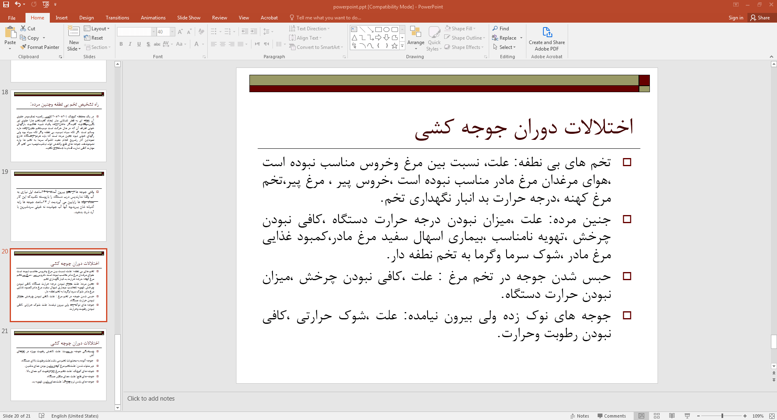The height and width of the screenshot is (420, 777).
Task: Fit slide to current window
Action: (x=772, y=416)
